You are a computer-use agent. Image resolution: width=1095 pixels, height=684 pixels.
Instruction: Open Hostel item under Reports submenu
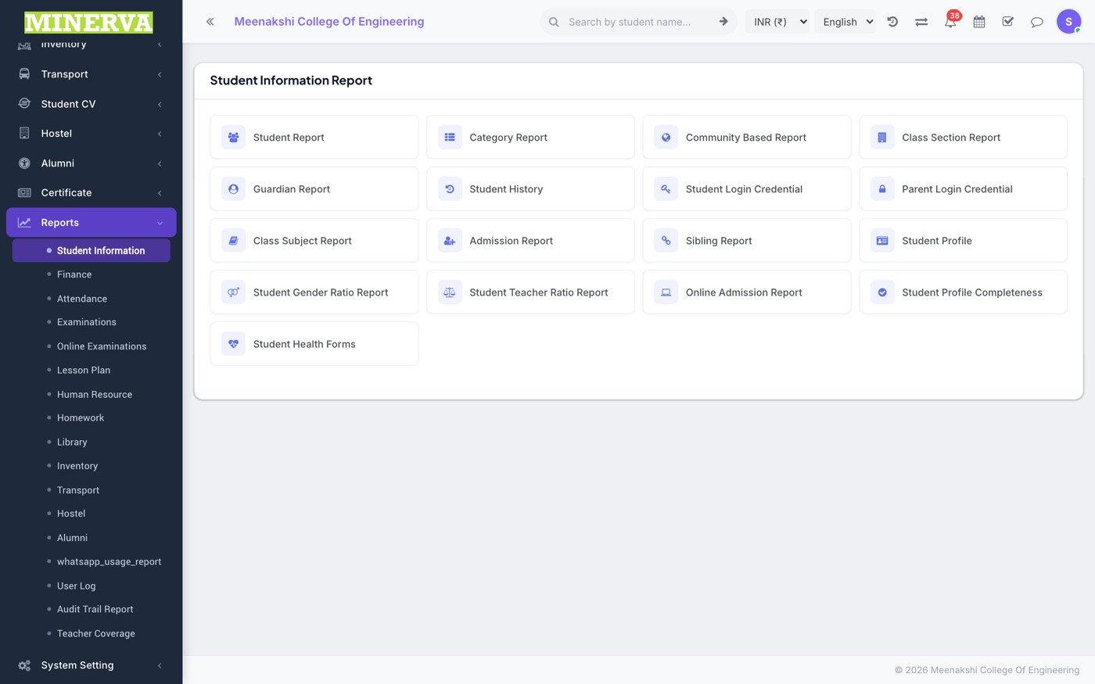coord(71,514)
